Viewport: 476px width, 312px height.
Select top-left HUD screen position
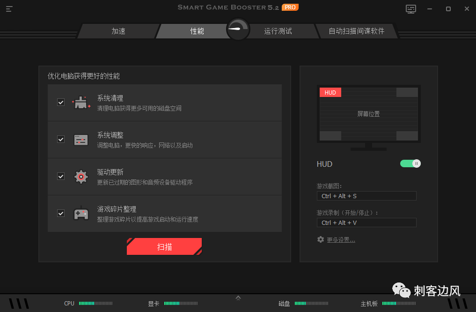click(330, 92)
